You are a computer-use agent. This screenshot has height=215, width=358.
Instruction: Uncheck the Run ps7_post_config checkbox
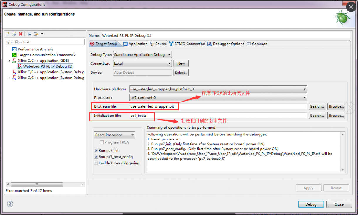click(x=96, y=157)
